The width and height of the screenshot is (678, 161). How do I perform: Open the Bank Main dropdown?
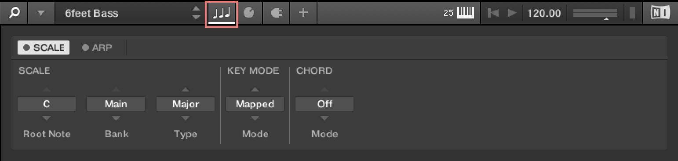click(x=116, y=104)
